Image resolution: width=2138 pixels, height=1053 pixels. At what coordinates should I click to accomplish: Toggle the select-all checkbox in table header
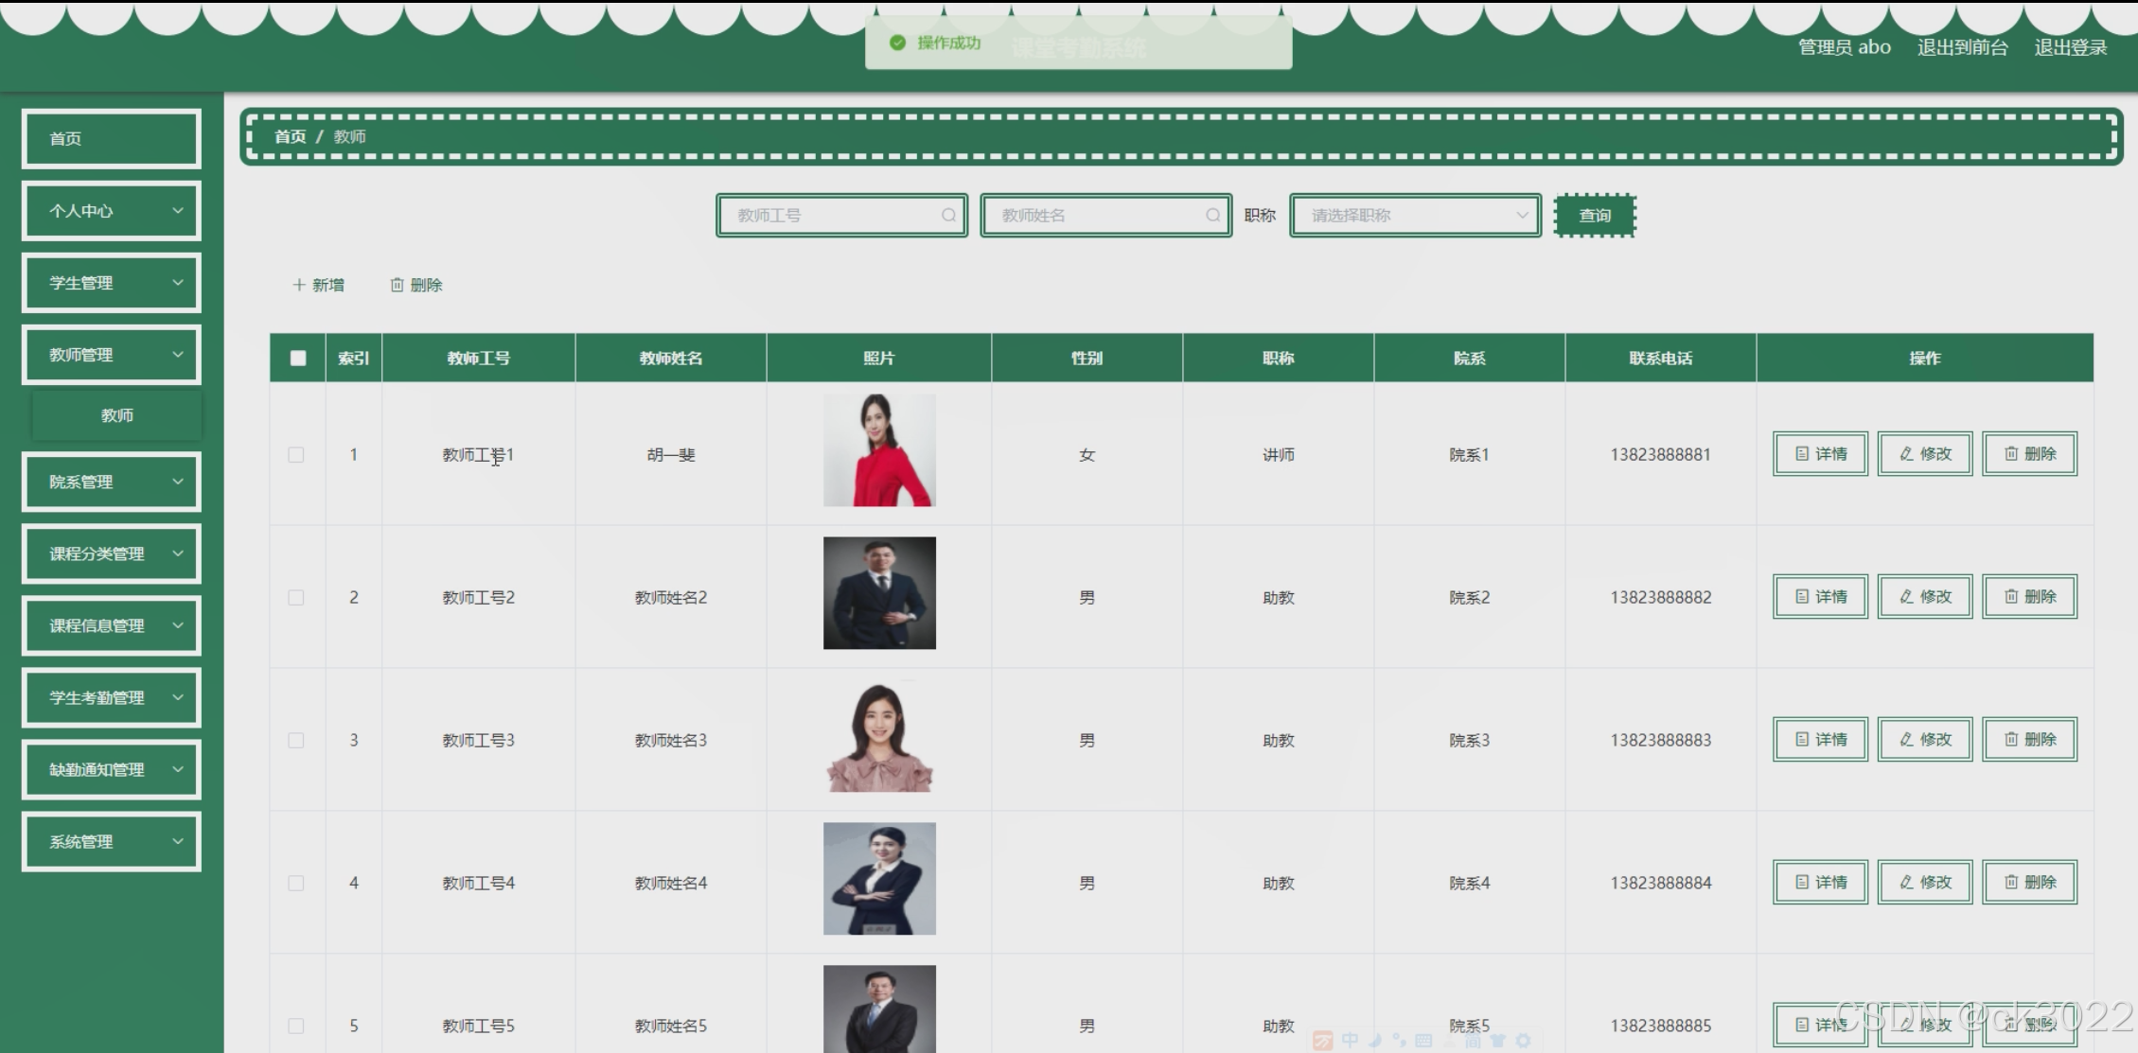coord(298,359)
